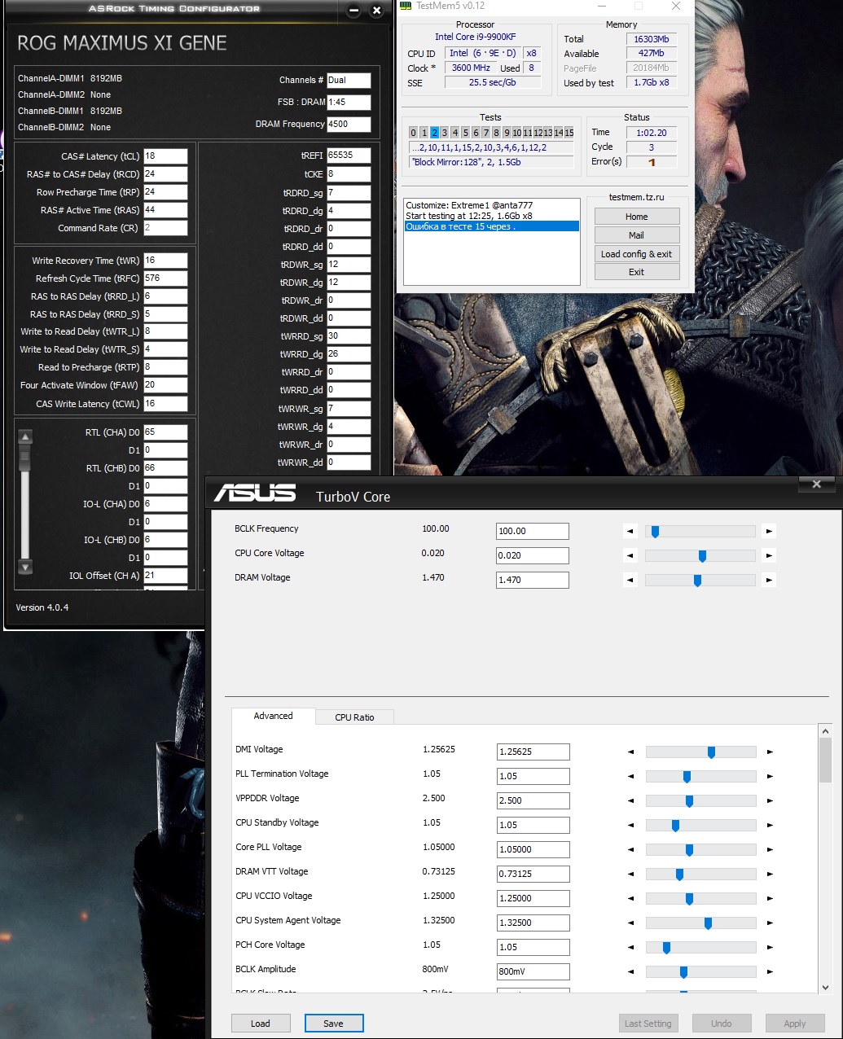Viewport: 843px width, 1039px height.
Task: Click scroll down arrow in Timing Configurator RTL panel
Action: click(x=25, y=567)
